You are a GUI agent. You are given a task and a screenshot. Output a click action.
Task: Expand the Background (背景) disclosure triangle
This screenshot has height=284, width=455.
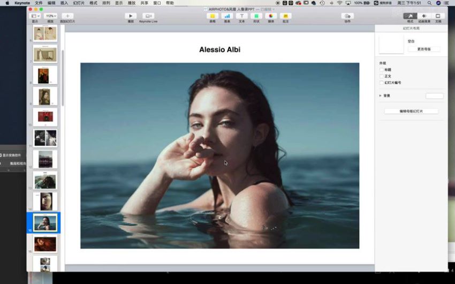[381, 95]
